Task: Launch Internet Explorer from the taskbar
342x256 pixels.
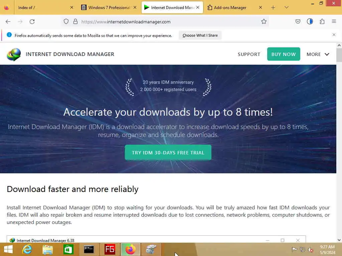Action: click(x=27, y=249)
